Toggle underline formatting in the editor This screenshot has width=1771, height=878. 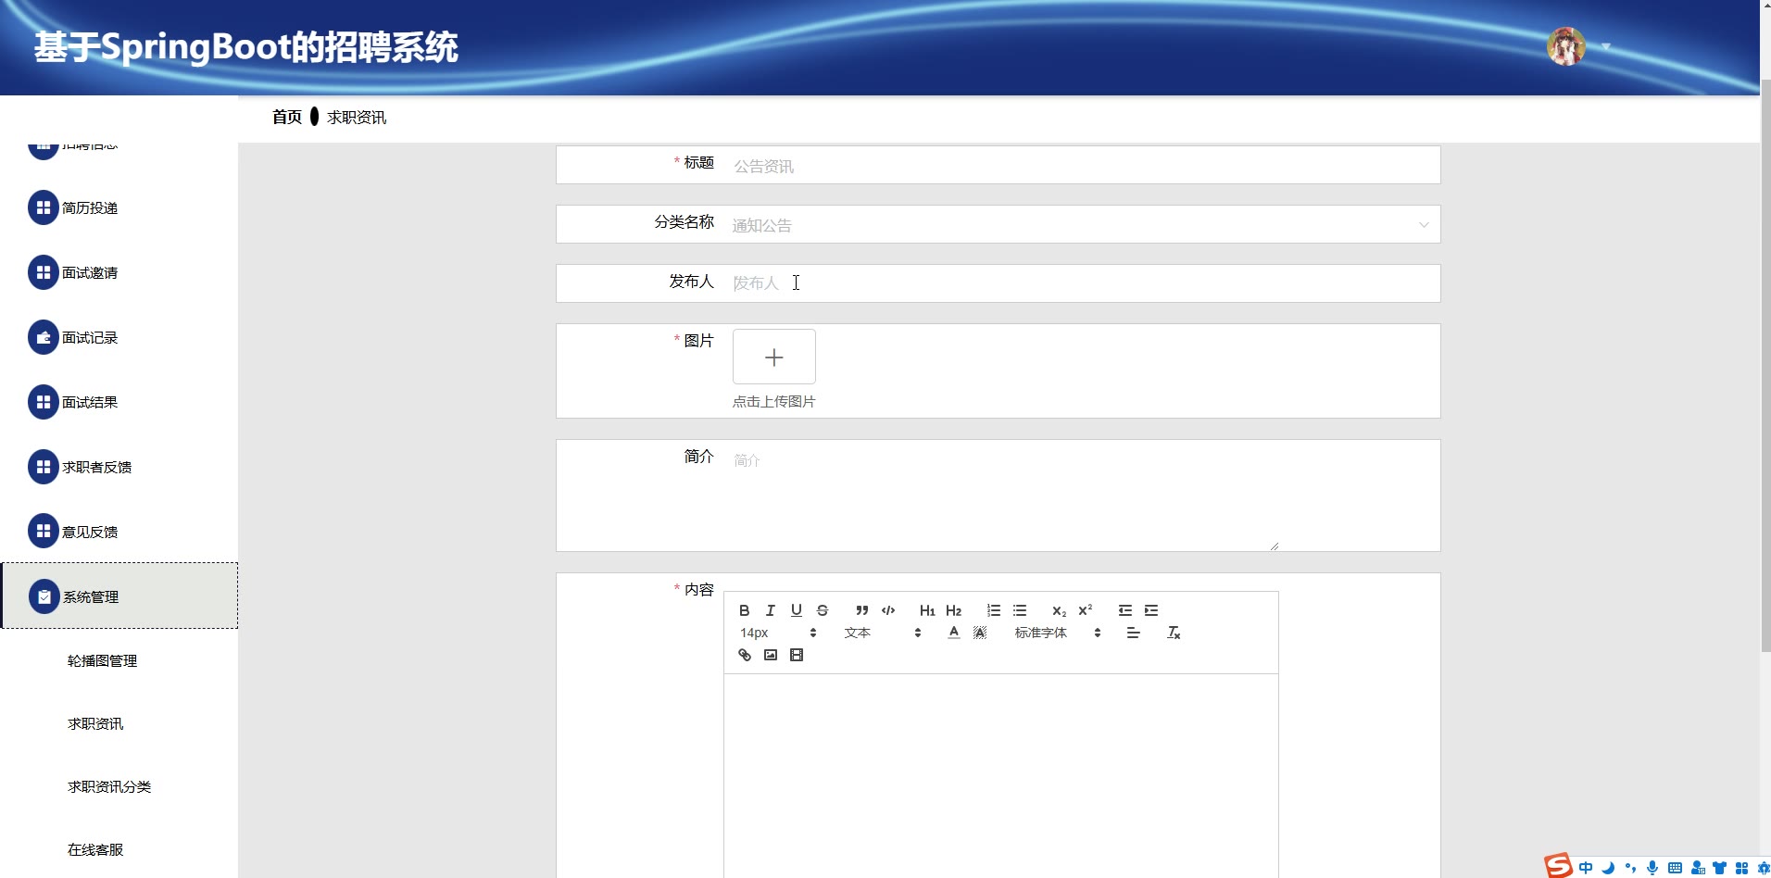(x=796, y=610)
